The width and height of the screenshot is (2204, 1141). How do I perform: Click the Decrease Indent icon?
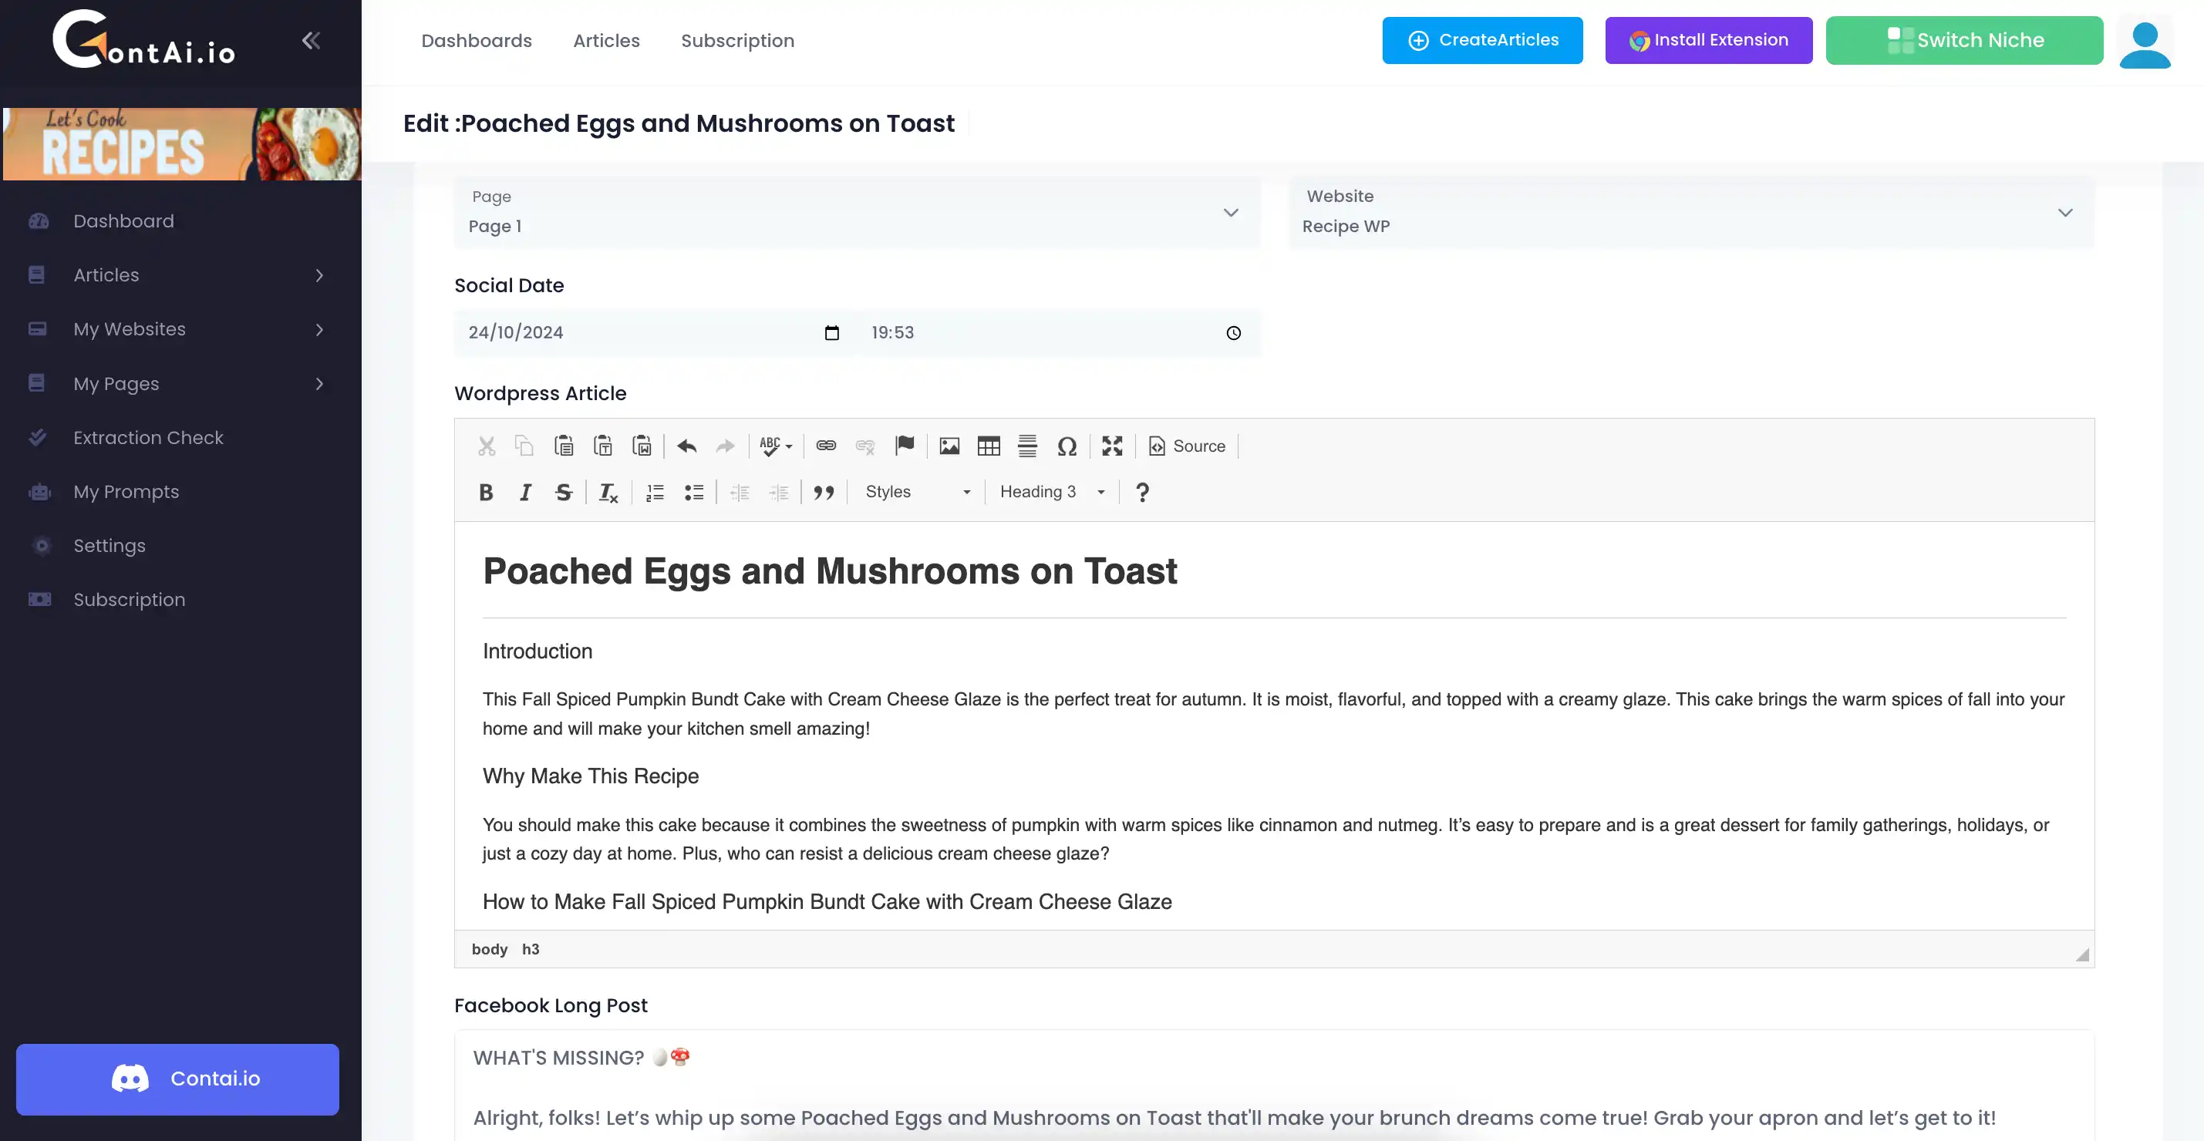pyautogui.click(x=740, y=492)
